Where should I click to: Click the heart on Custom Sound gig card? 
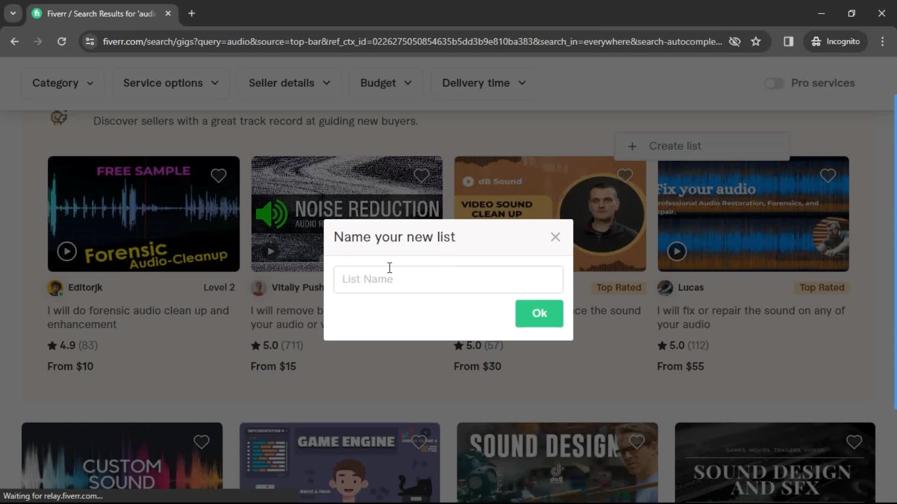click(201, 442)
